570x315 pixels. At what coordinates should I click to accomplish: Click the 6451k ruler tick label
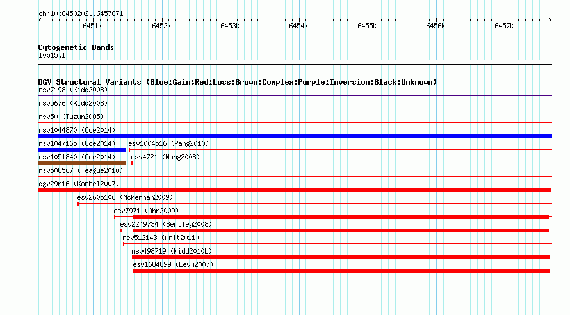coord(92,26)
